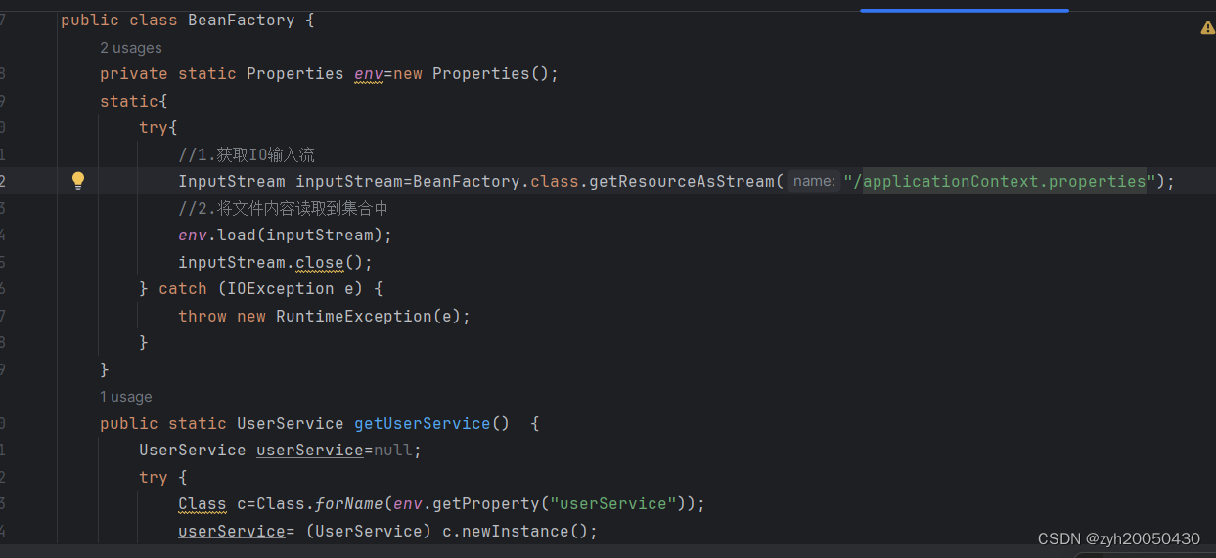This screenshot has width=1216, height=558.
Task: Click the warning triangle inspection icon
Action: point(1208,28)
